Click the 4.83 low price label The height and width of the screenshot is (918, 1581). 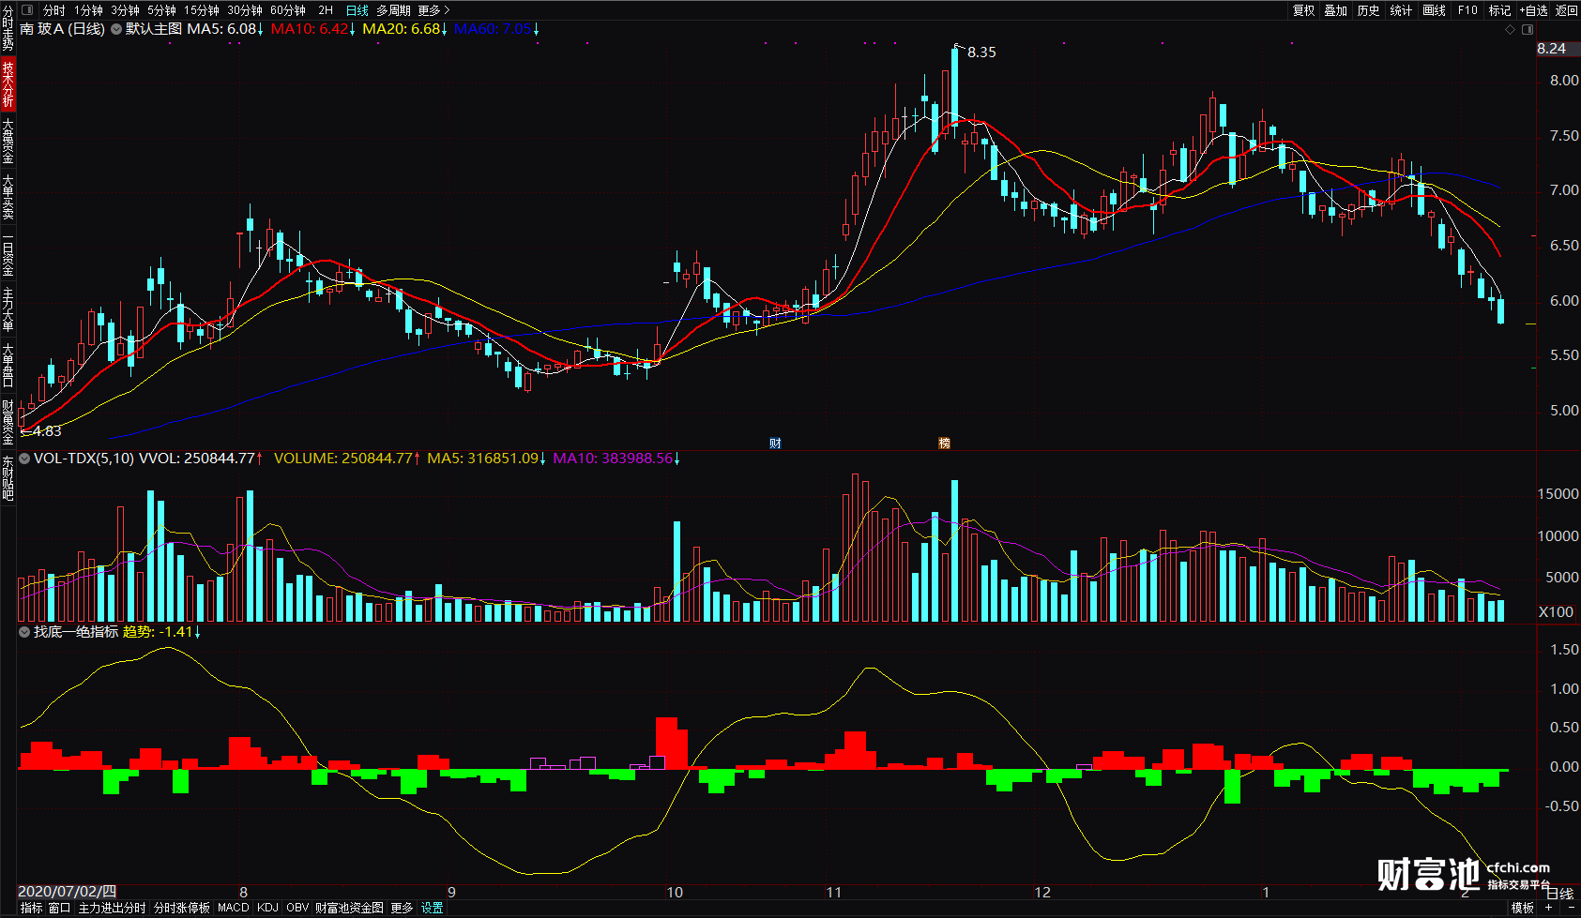point(47,431)
